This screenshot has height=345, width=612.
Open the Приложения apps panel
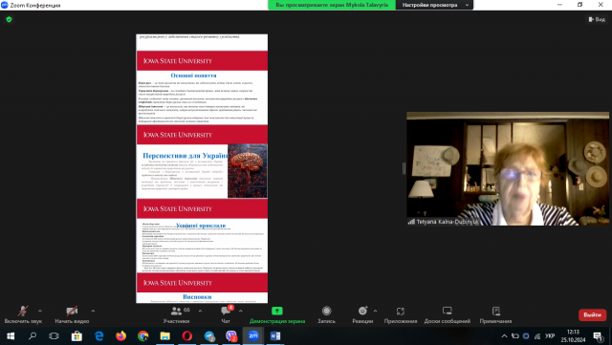[401, 314]
